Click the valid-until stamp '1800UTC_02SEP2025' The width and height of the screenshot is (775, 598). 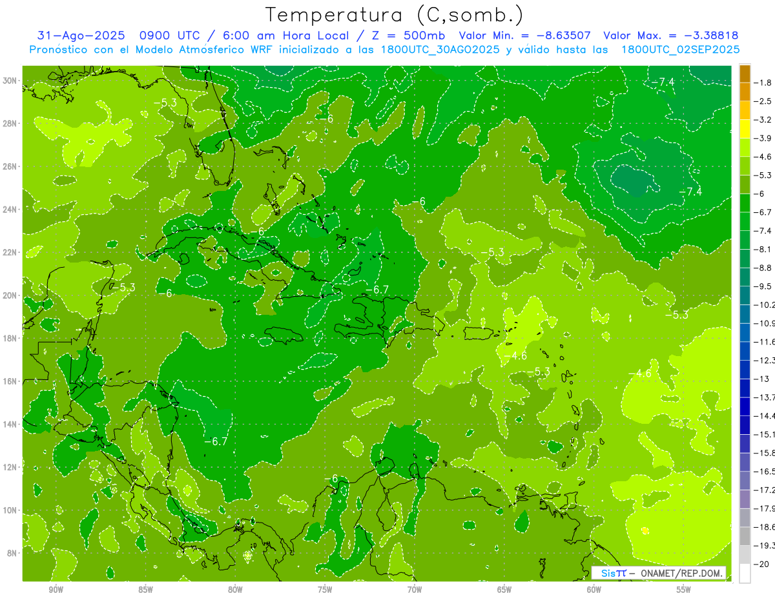680,50
